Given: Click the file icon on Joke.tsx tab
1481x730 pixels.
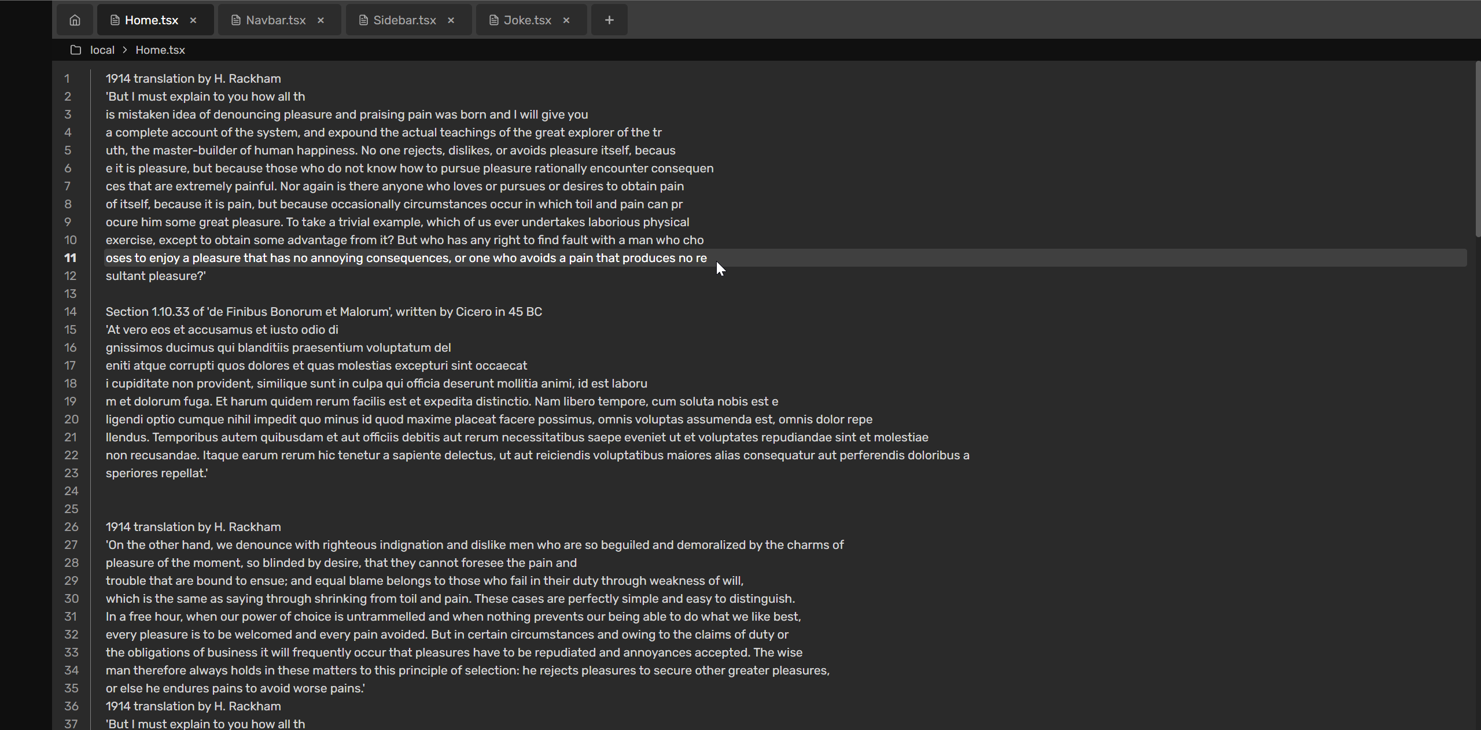Looking at the screenshot, I should (493, 20).
